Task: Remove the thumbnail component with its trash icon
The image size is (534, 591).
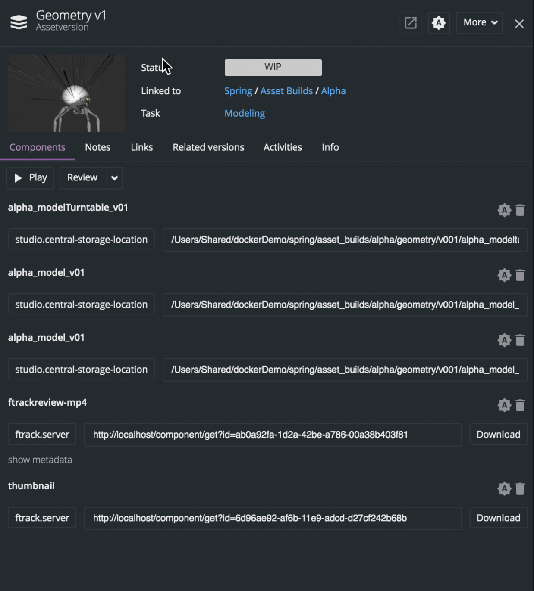Action: pyautogui.click(x=520, y=489)
